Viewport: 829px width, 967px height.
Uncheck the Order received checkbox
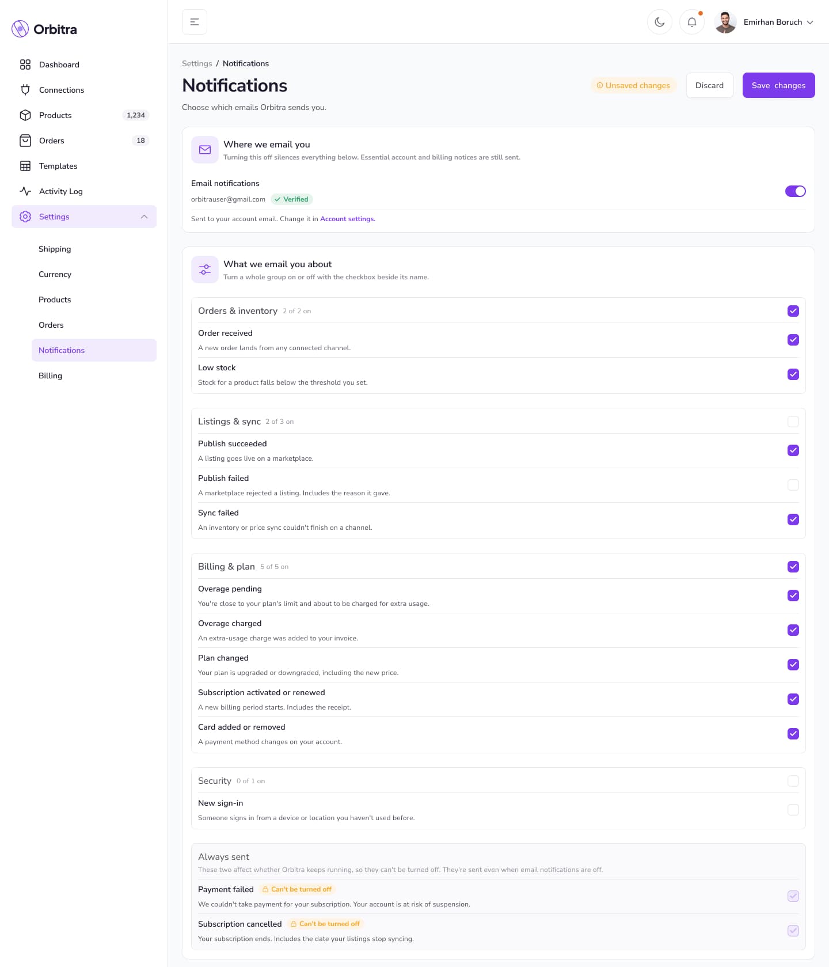pos(793,340)
